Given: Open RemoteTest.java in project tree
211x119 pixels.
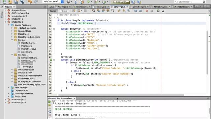Looking at the screenshot, I should 29,58.
